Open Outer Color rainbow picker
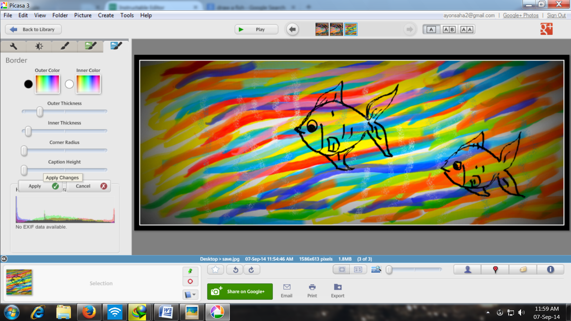The height and width of the screenshot is (321, 571). [x=47, y=84]
